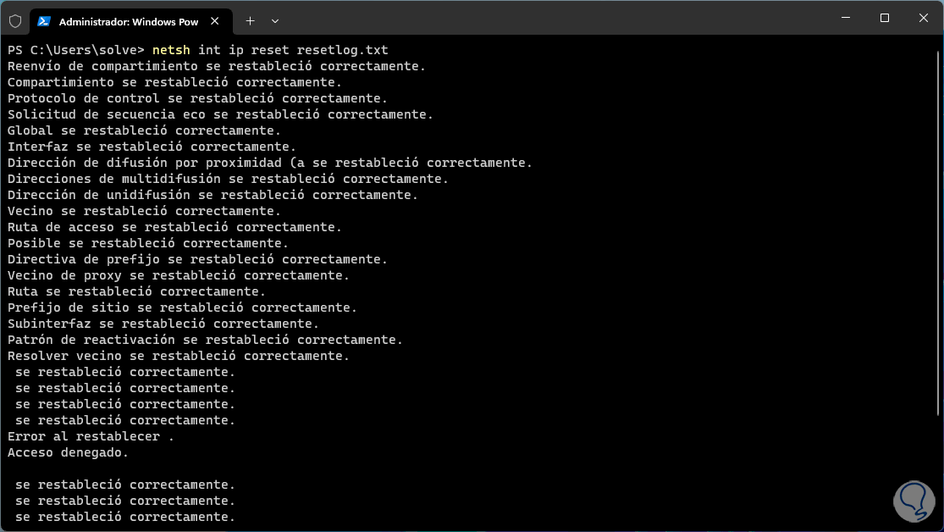944x532 pixels.
Task: Click the "Acceso denegado." output line
Action: coord(68,452)
